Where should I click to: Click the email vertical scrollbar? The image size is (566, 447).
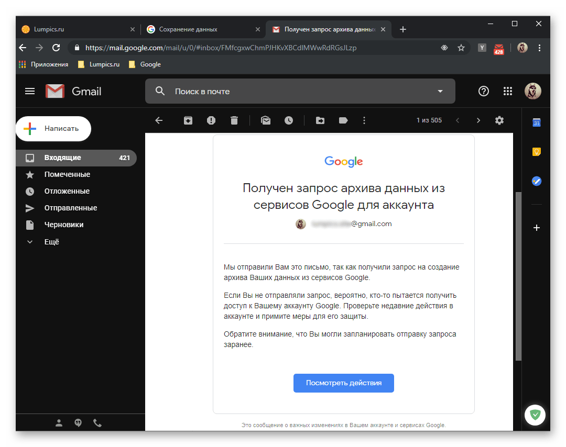[x=518, y=276]
